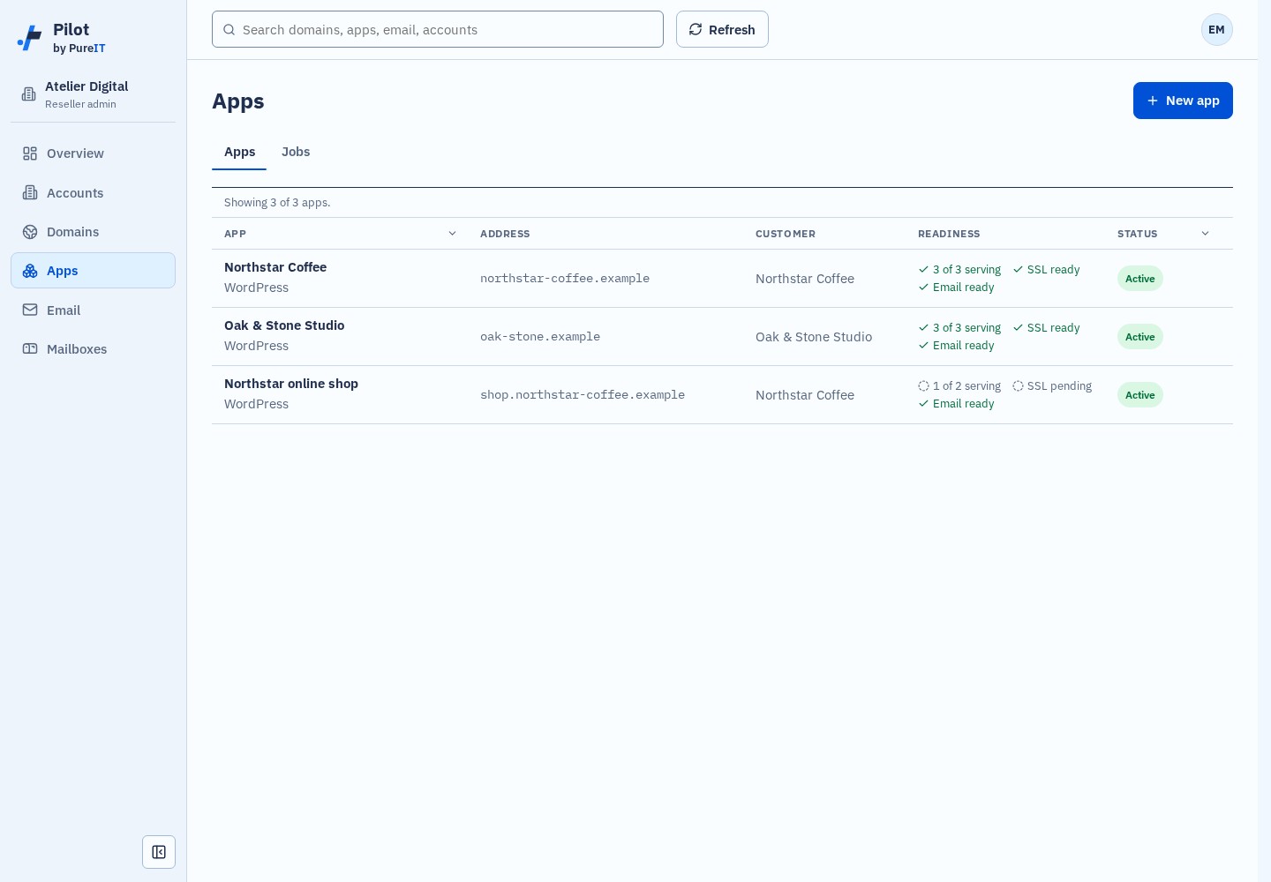Click Active badge for Oak & Stone Studio
This screenshot has width=1271, height=882.
coord(1140,337)
